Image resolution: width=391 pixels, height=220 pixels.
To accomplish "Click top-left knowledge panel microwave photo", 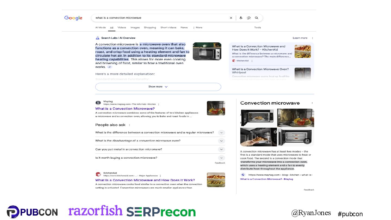I will coord(258,118).
